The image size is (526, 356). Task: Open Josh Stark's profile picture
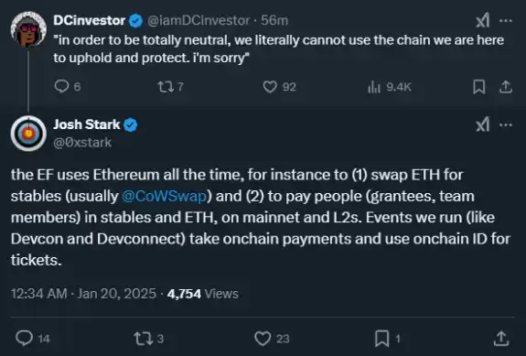(28, 134)
